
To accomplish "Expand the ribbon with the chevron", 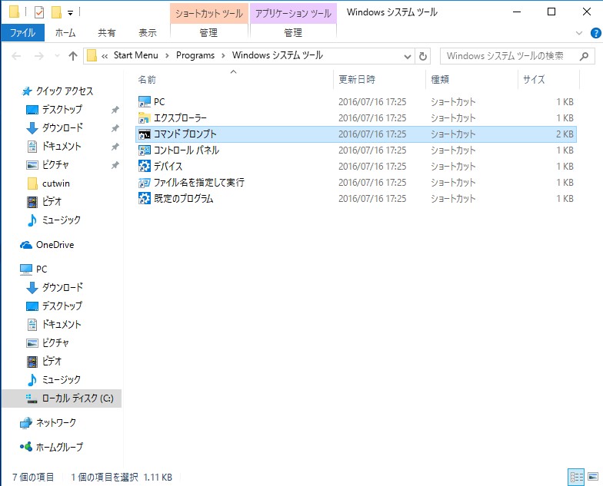I will pyautogui.click(x=579, y=33).
